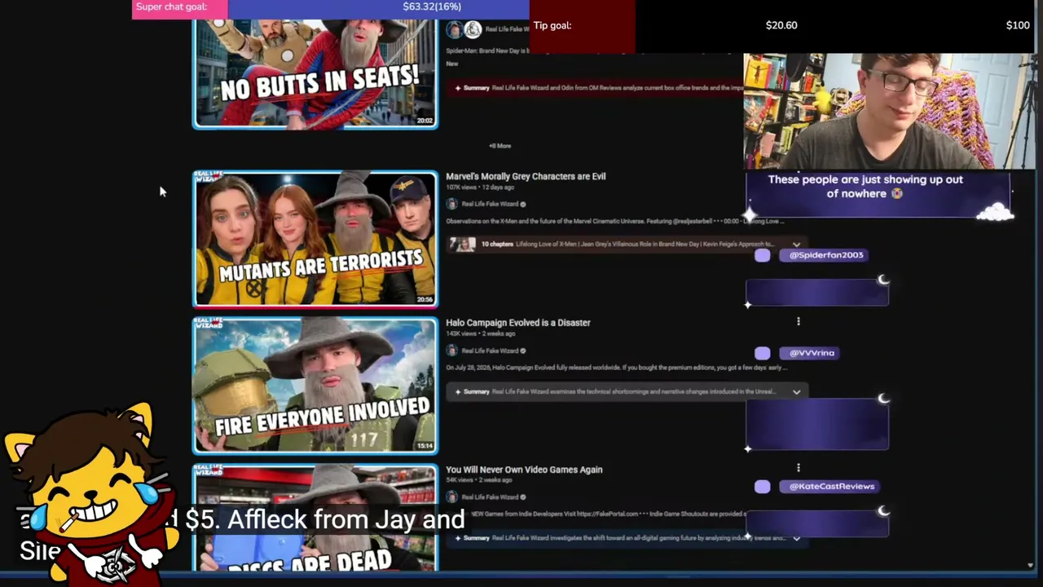1043x587 pixels.
Task: Click the streamer webcam feed
Action: pos(889,112)
